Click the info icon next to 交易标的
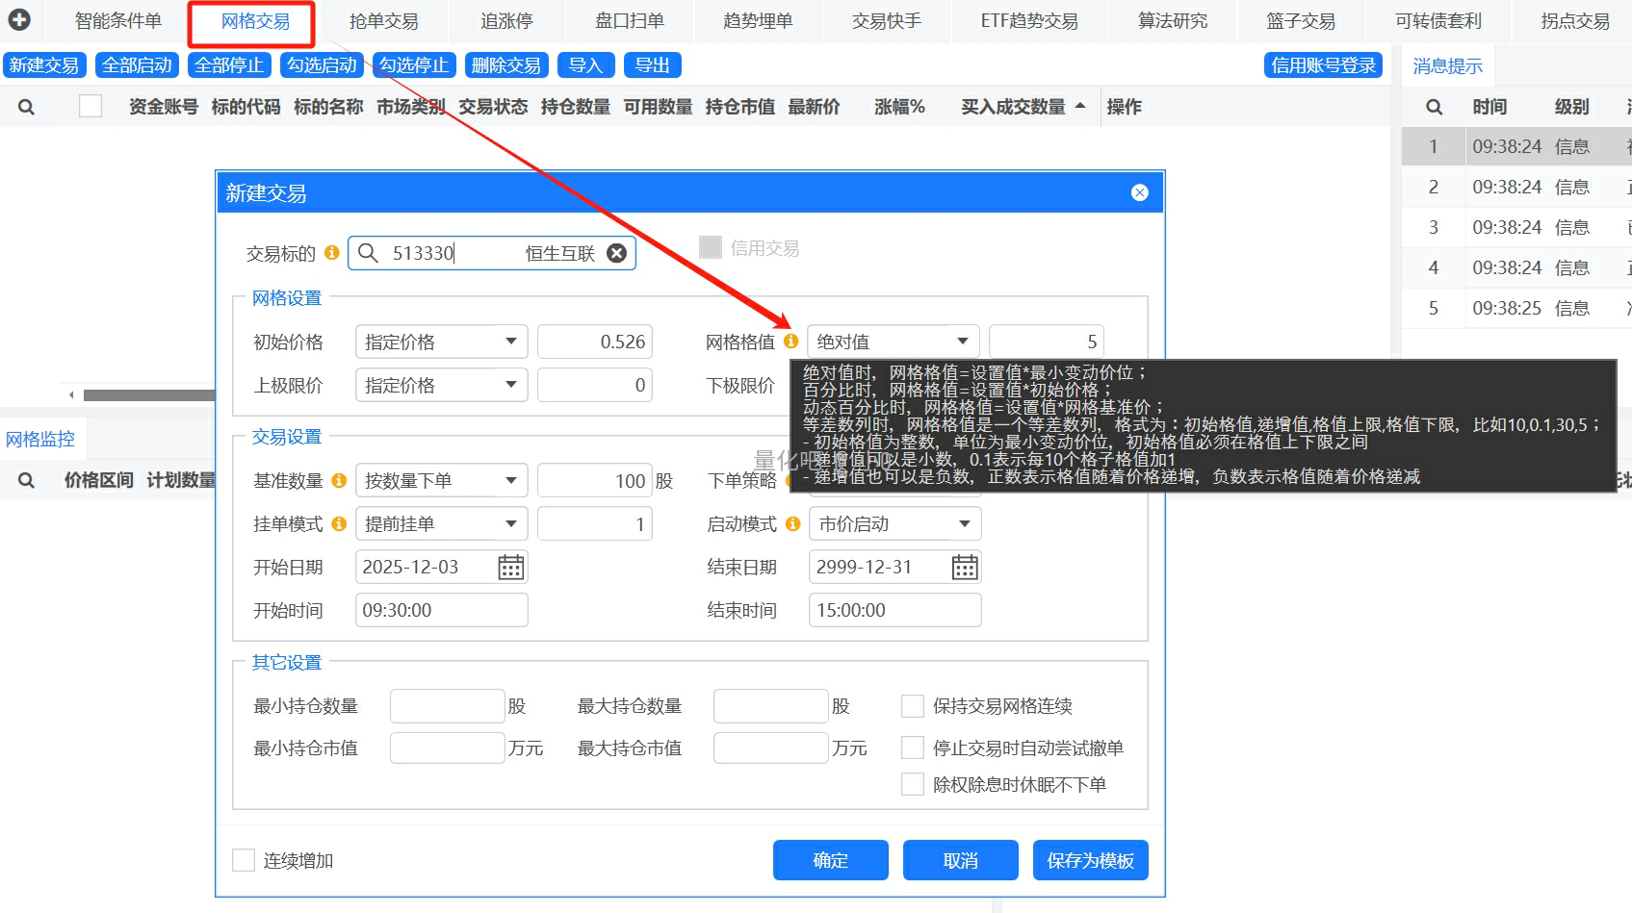 [331, 253]
